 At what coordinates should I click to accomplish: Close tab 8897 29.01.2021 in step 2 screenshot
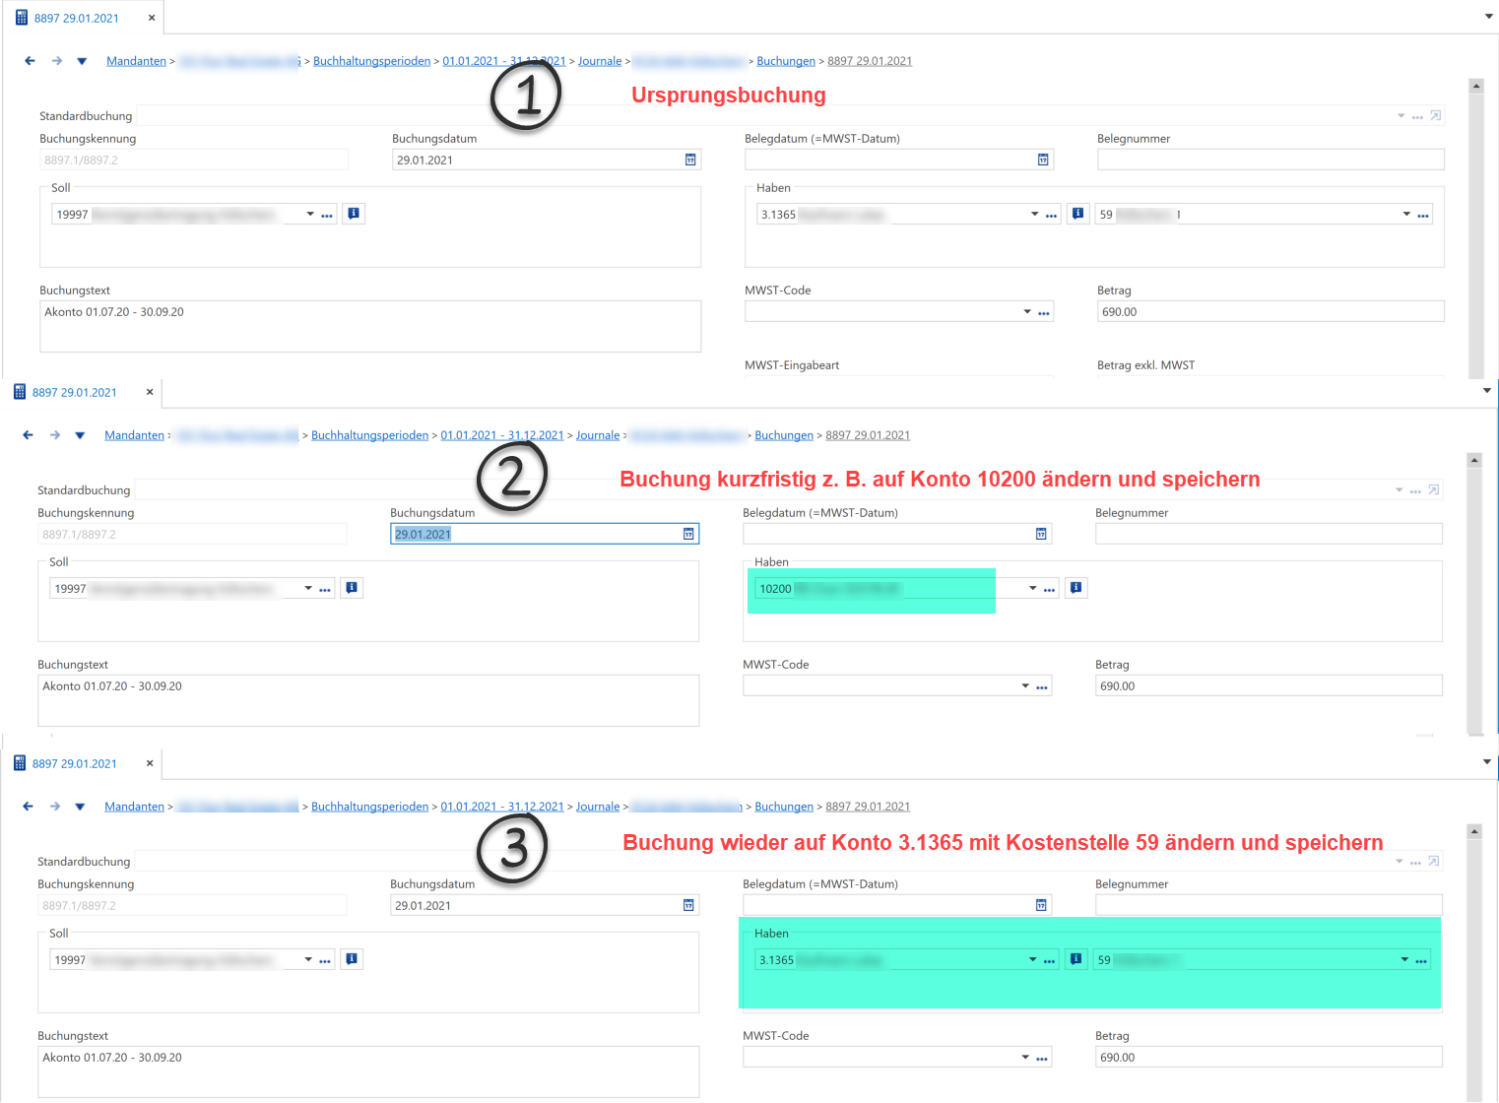click(x=150, y=392)
